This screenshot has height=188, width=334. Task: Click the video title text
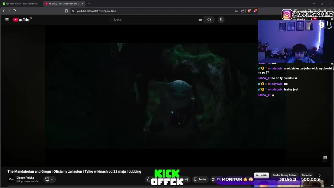click(74, 172)
